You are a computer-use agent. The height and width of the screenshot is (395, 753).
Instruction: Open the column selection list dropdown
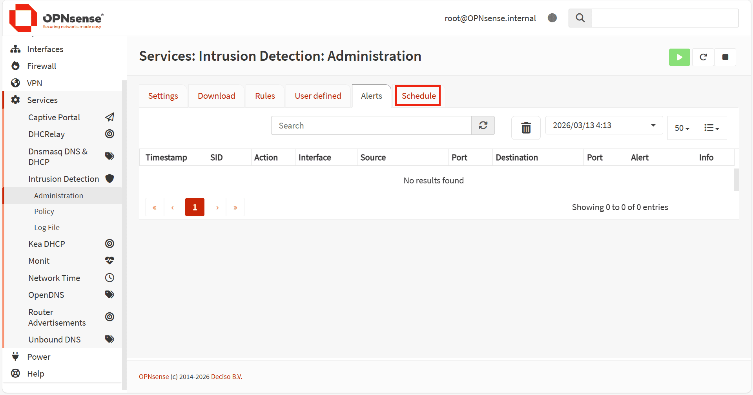tap(711, 128)
